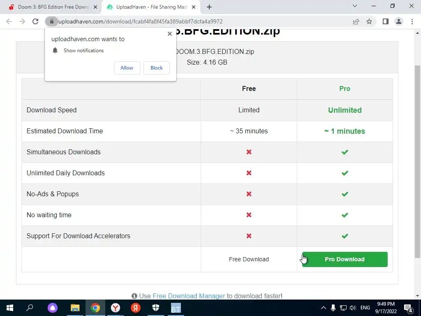Click green check for No waiting time
This screenshot has width=421, height=316.
click(x=345, y=215)
